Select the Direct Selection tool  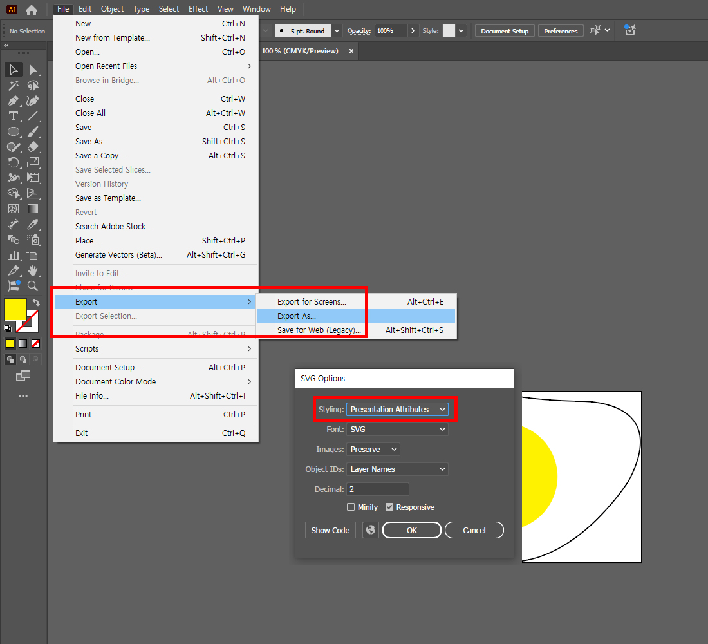point(33,70)
